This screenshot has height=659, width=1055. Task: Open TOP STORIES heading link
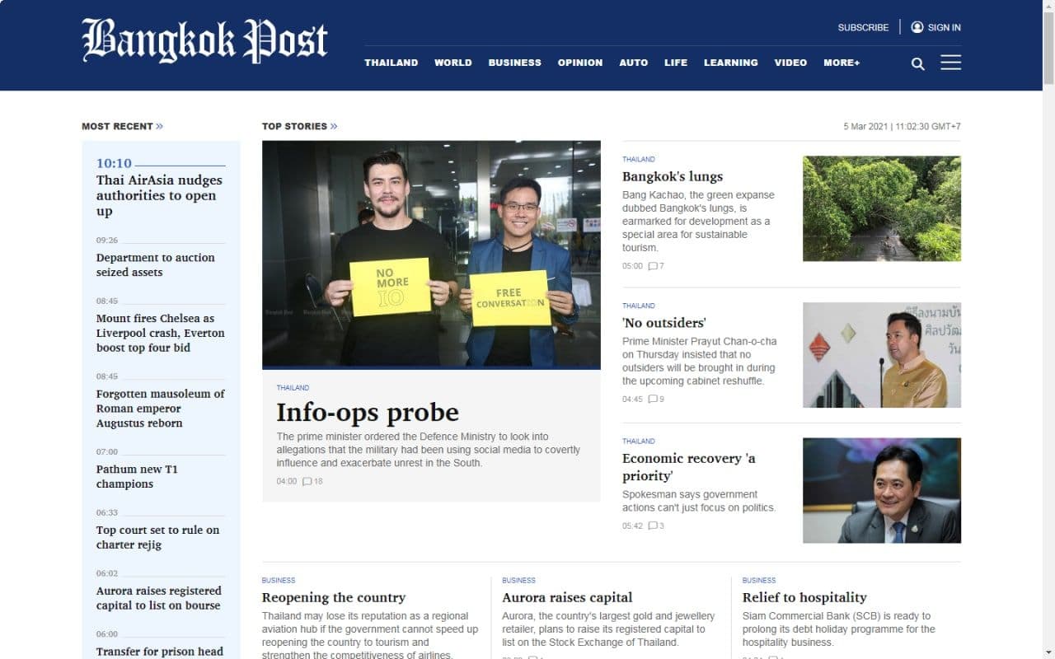(294, 126)
